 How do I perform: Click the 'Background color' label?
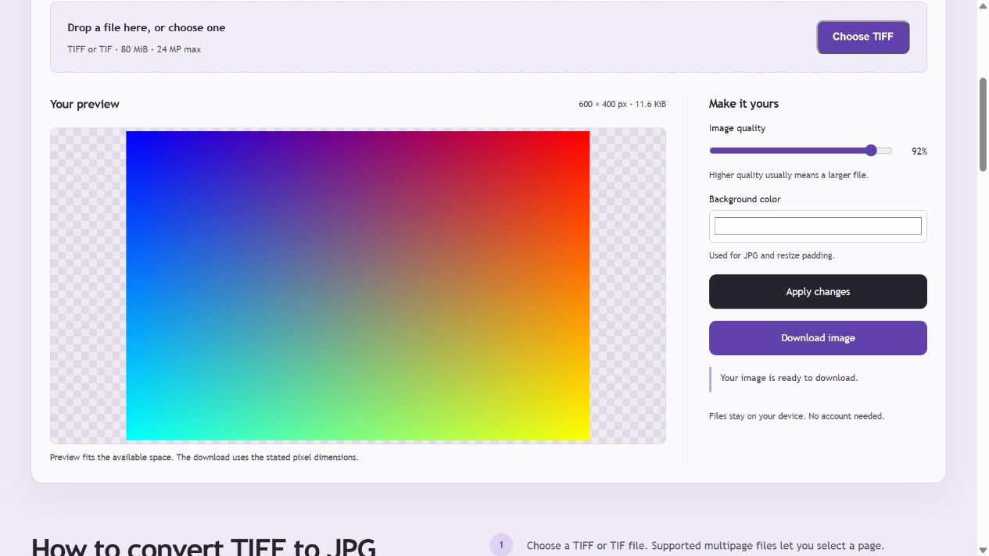coord(745,199)
